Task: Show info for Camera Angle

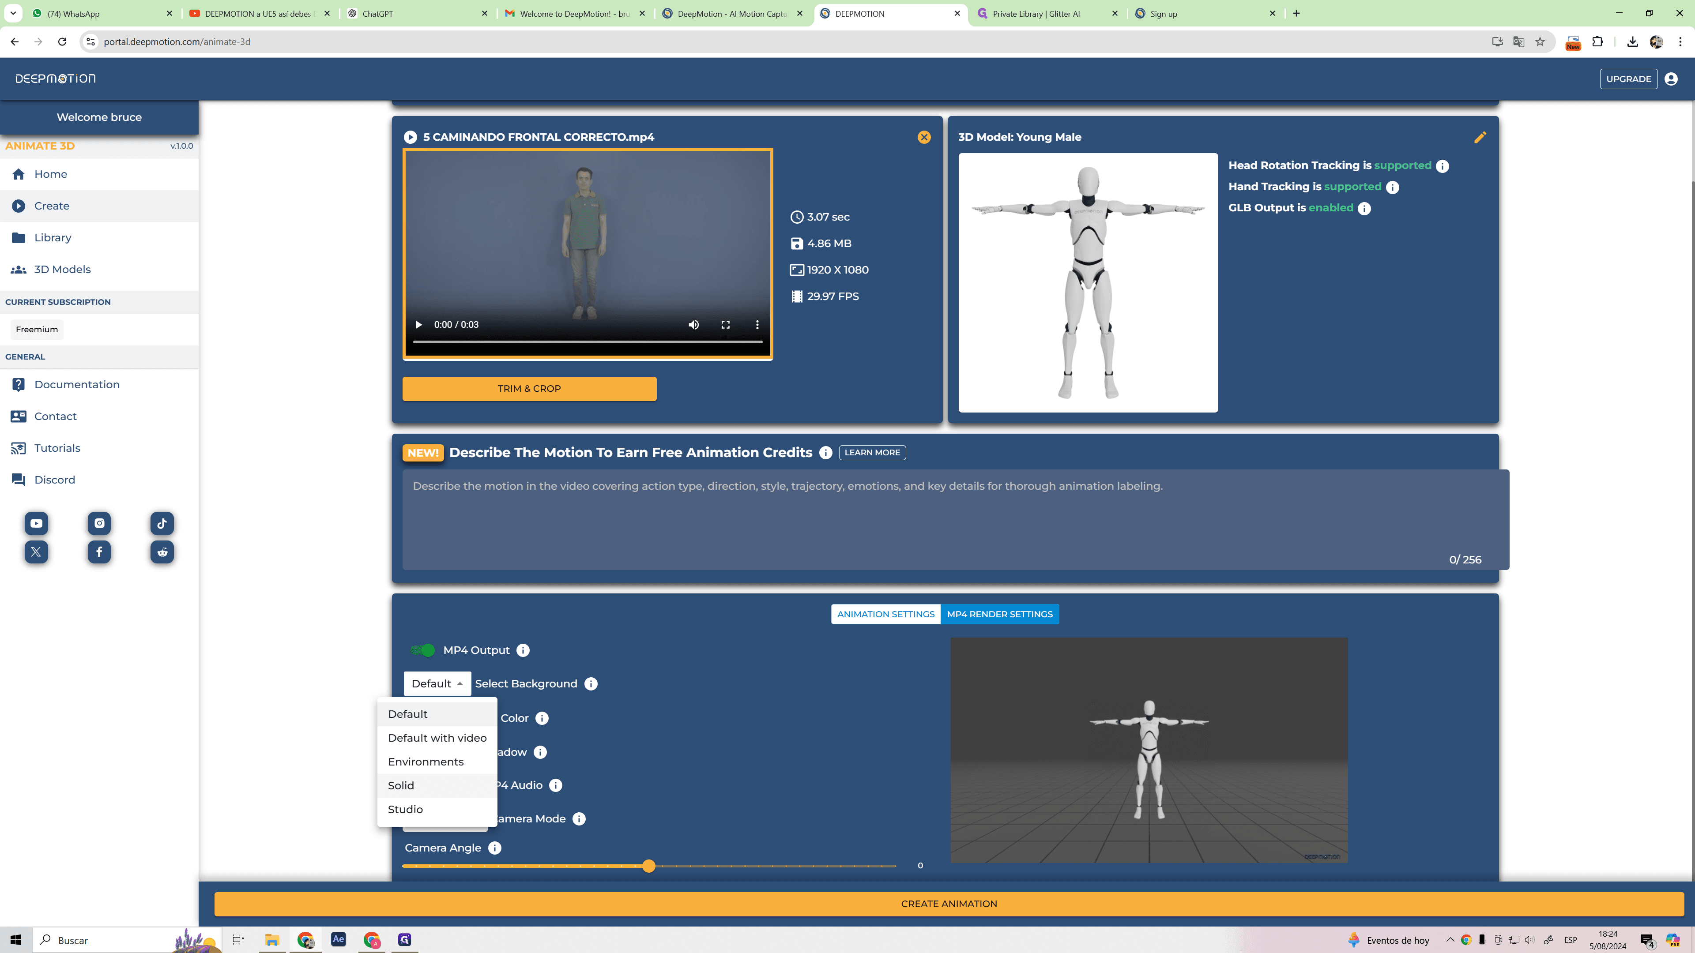Action: [x=495, y=848]
